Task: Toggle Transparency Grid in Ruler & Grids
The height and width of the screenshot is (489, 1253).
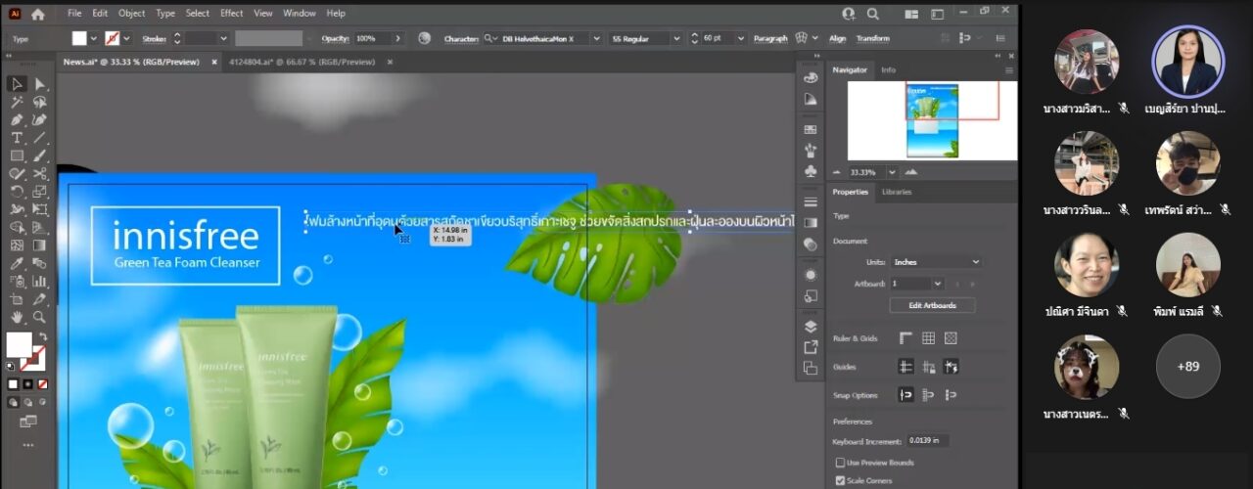Action: 951,338
